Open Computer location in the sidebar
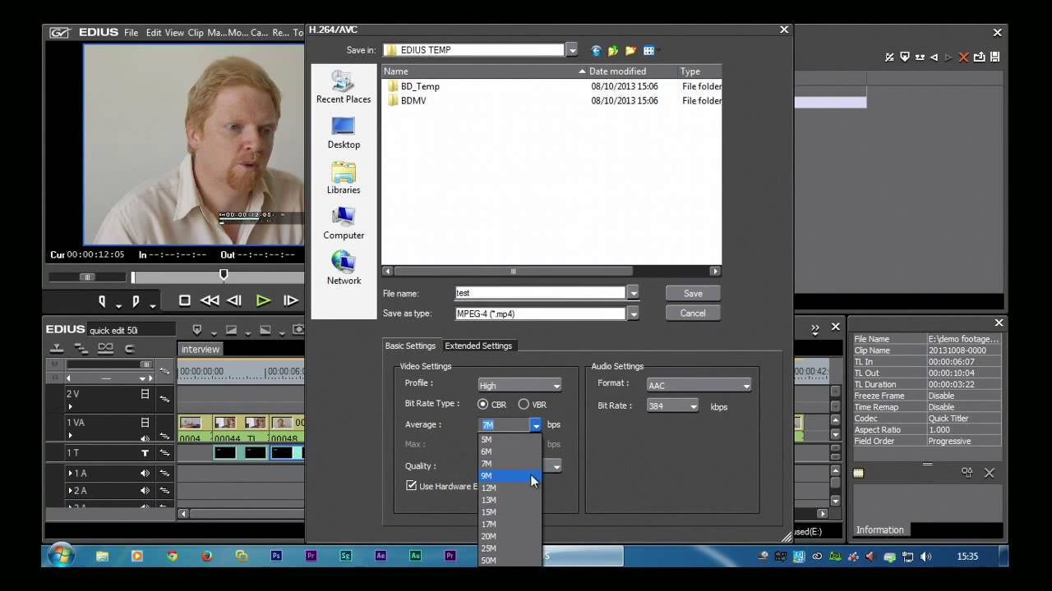1052x591 pixels. 344,222
